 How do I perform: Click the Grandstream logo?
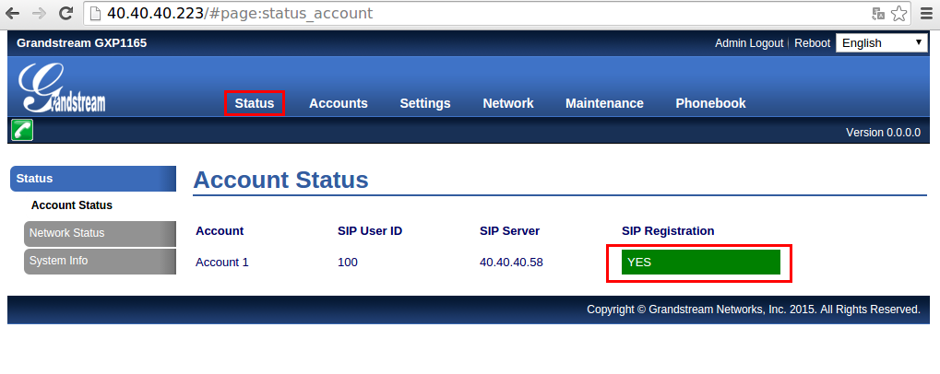tap(62, 88)
